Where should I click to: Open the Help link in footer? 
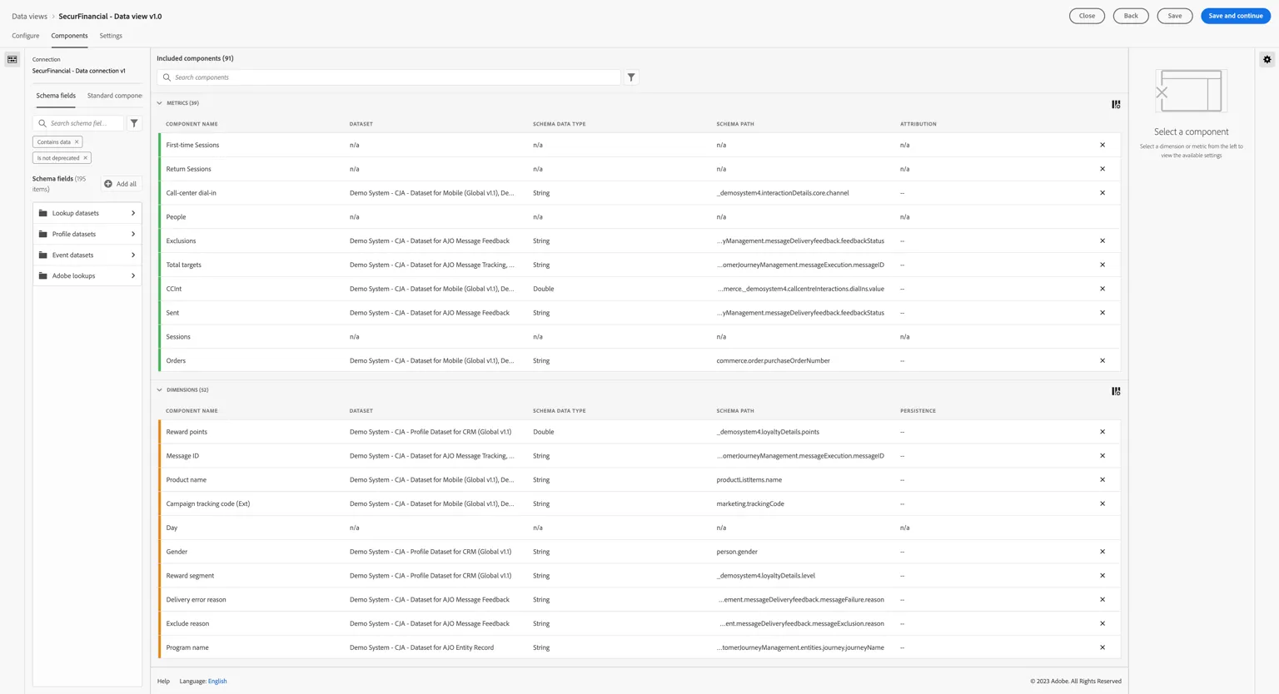[x=163, y=682]
